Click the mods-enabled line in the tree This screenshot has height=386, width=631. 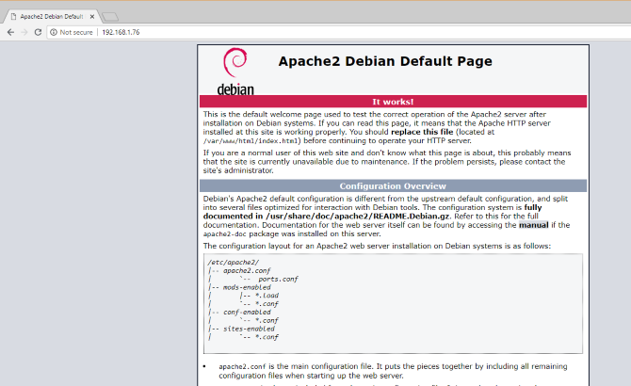pyautogui.click(x=247, y=287)
